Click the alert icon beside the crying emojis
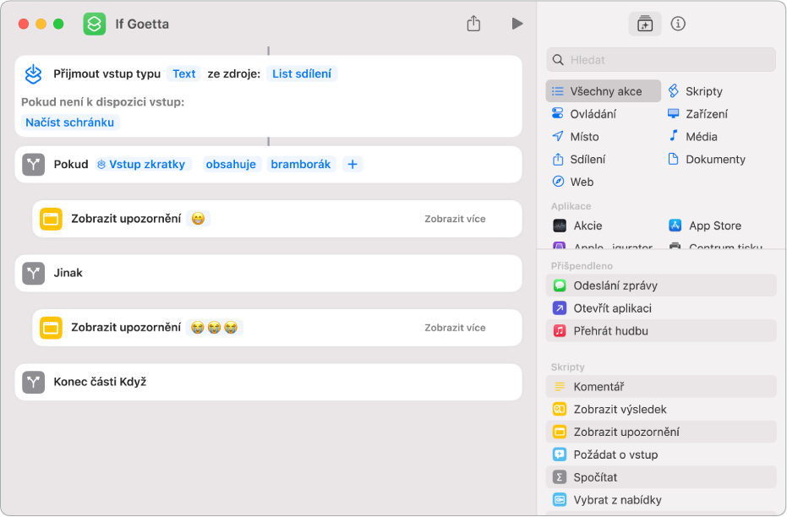The width and height of the screenshot is (787, 517). 51,328
